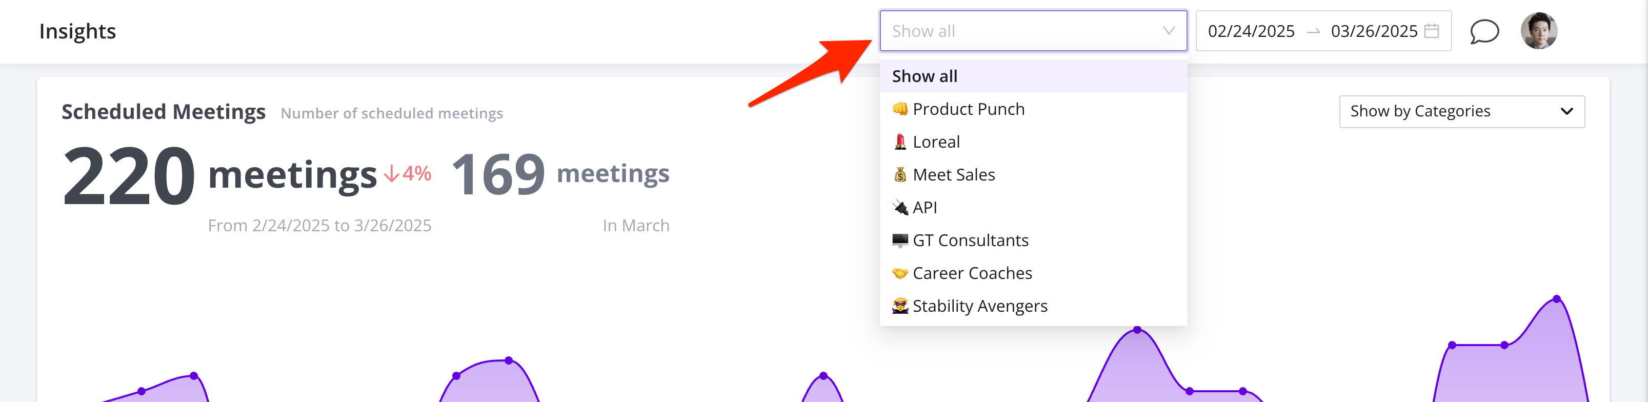Click the highest chart data point

tap(1557, 299)
